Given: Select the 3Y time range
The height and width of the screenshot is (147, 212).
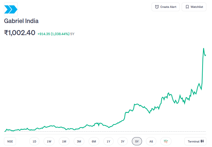Looking at the screenshot, I should tap(123, 141).
